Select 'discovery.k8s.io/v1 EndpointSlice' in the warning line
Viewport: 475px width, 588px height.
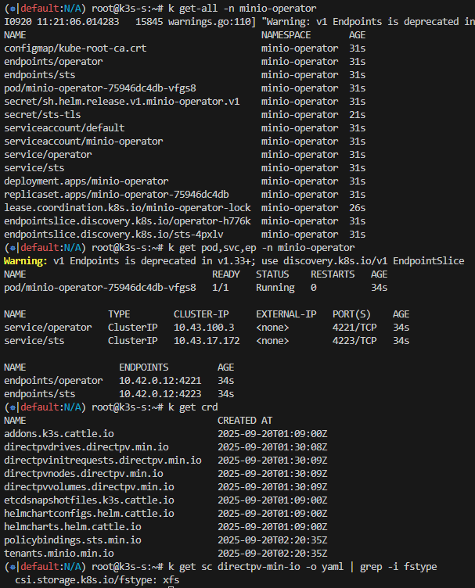tap(374, 261)
